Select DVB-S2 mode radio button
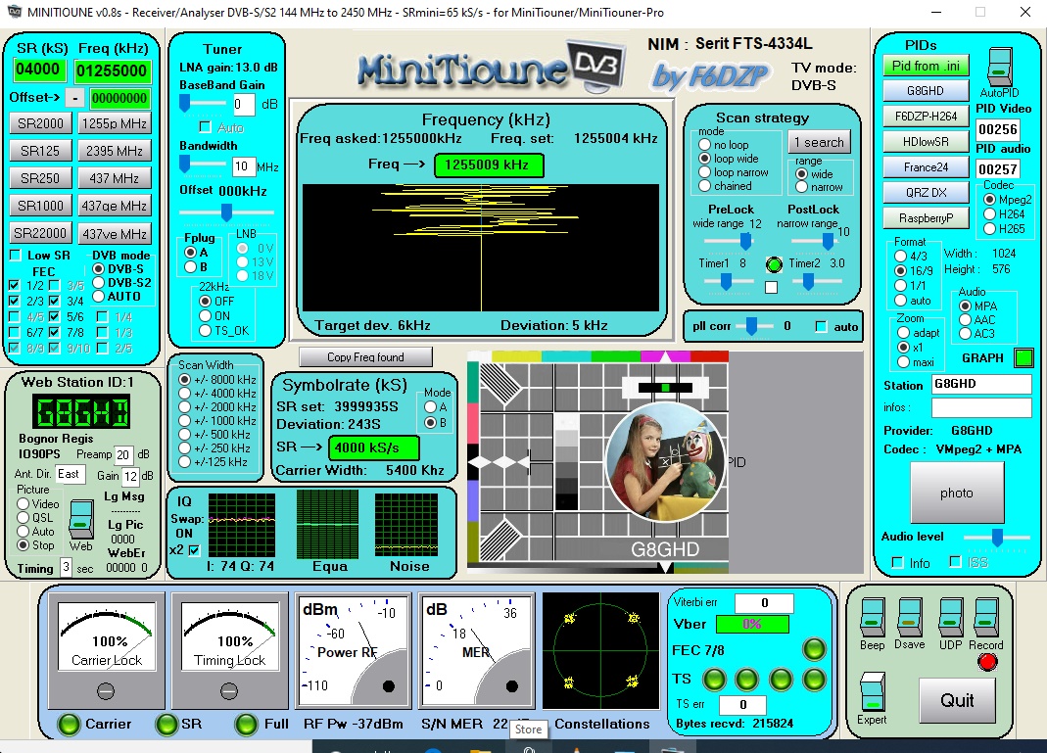 (x=98, y=283)
